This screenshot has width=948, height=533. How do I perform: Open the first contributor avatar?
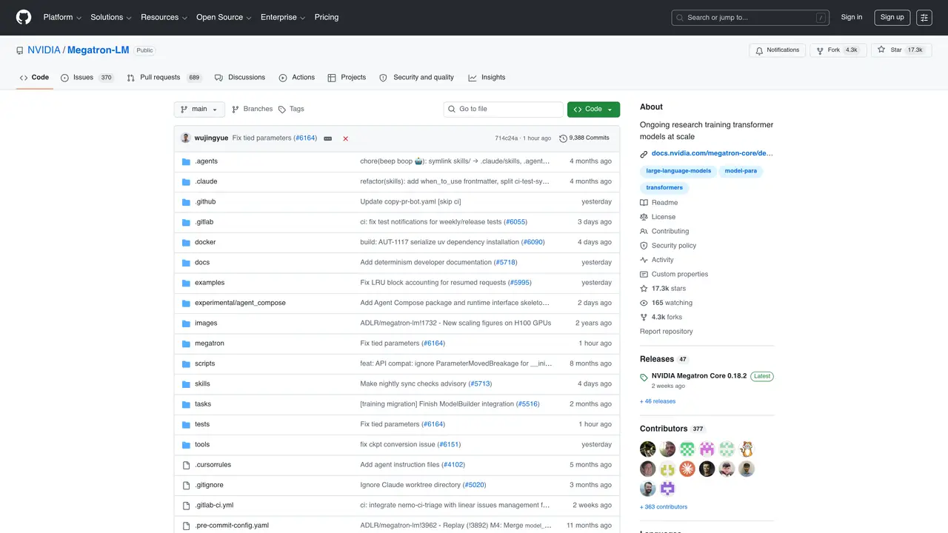(x=648, y=449)
